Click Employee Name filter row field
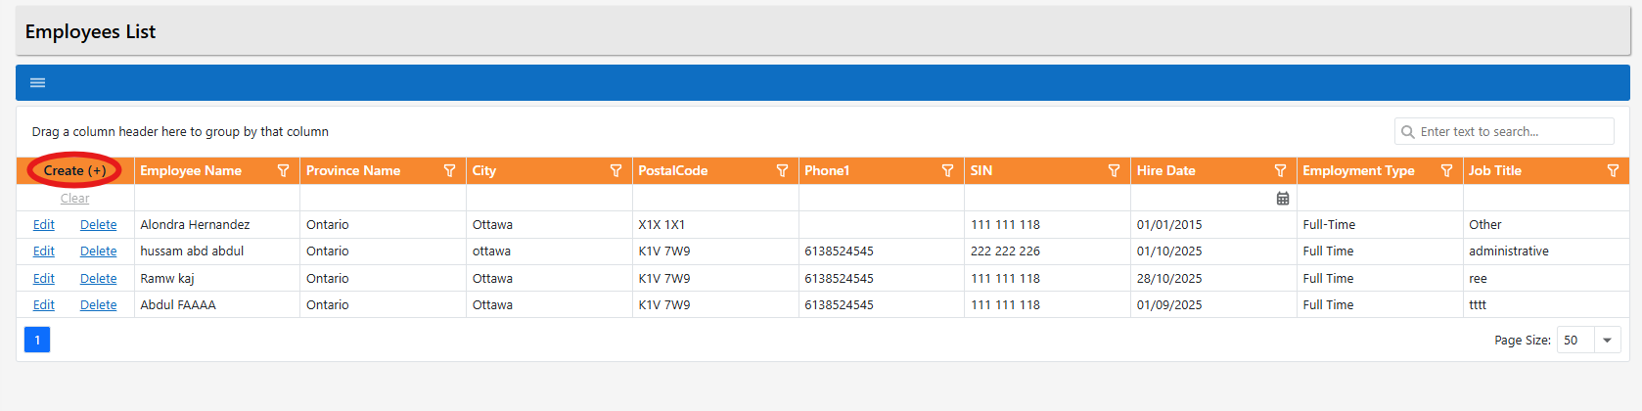 click(217, 198)
